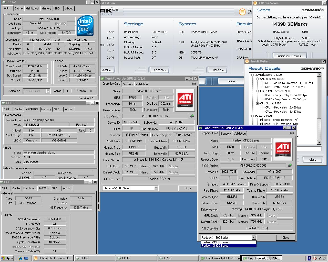Open the Sensors tab in the background GPU-Z window
Image resolution: width=328 pixels, height=262 pixels.
(128, 84)
